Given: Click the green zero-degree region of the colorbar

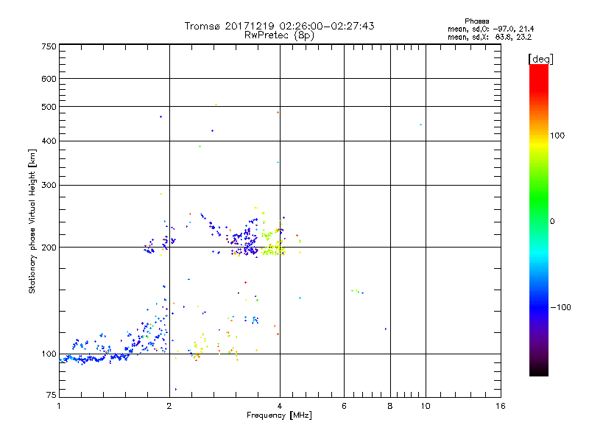Looking at the screenshot, I should pyautogui.click(x=539, y=221).
